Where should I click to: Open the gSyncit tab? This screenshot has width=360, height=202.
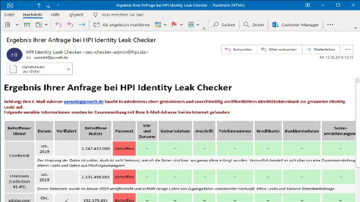76,15
